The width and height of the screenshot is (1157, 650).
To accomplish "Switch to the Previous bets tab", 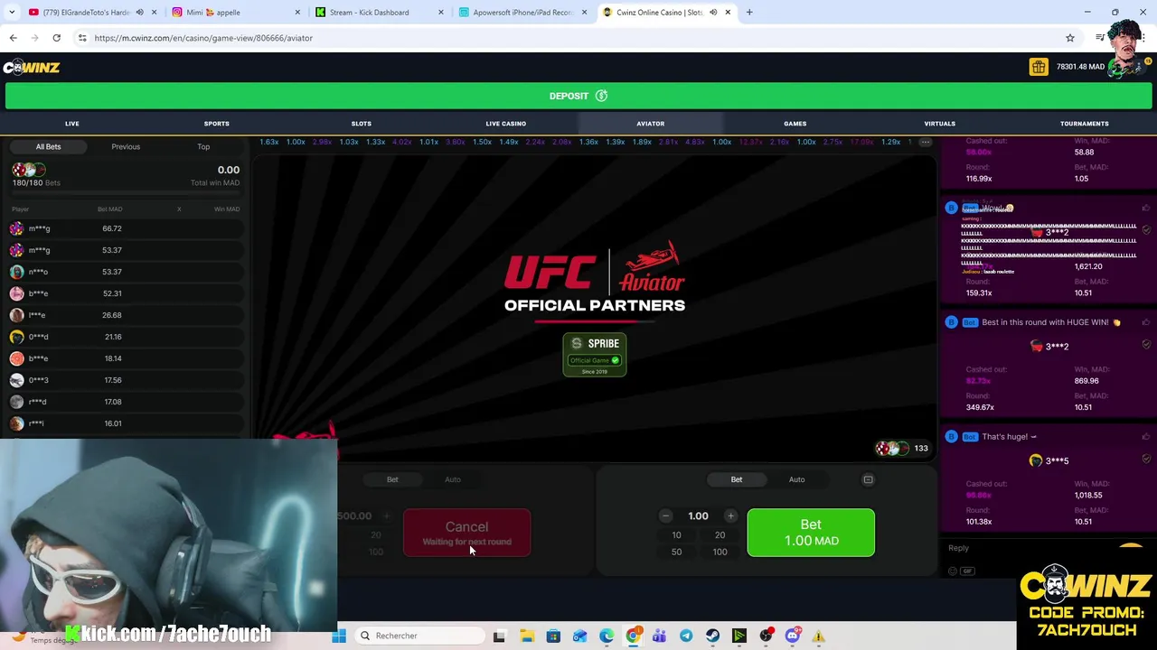I will (x=126, y=146).
